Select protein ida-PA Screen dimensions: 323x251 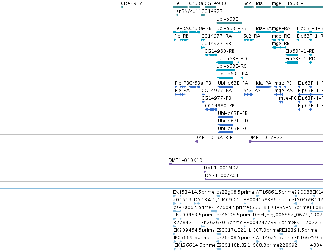[263, 83]
